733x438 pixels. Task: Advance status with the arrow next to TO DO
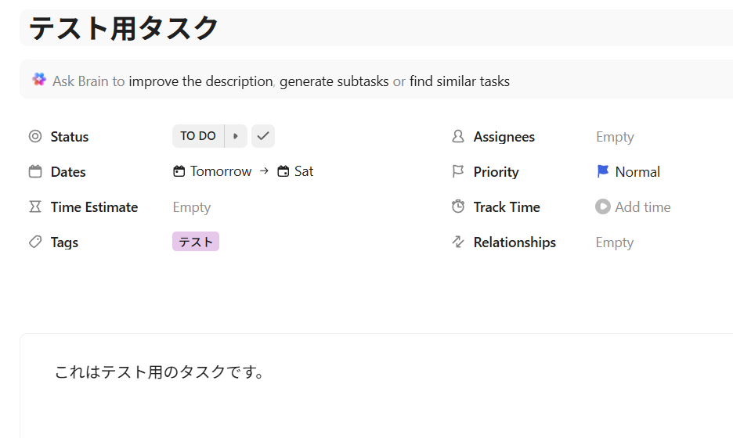point(236,136)
